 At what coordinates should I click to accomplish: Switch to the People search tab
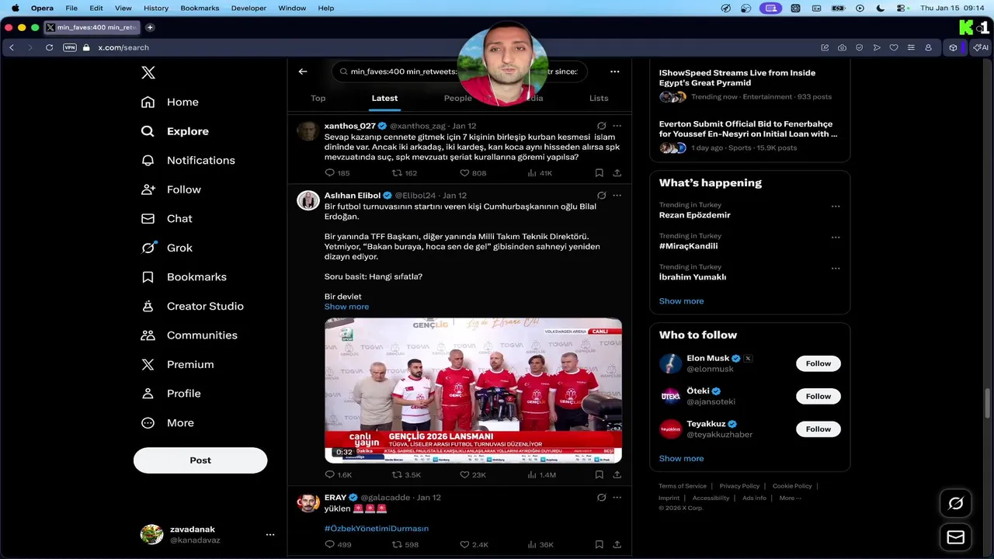(x=457, y=98)
